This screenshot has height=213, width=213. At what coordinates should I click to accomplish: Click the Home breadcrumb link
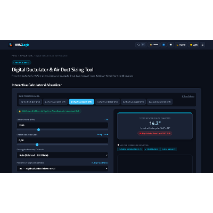(x=14, y=56)
